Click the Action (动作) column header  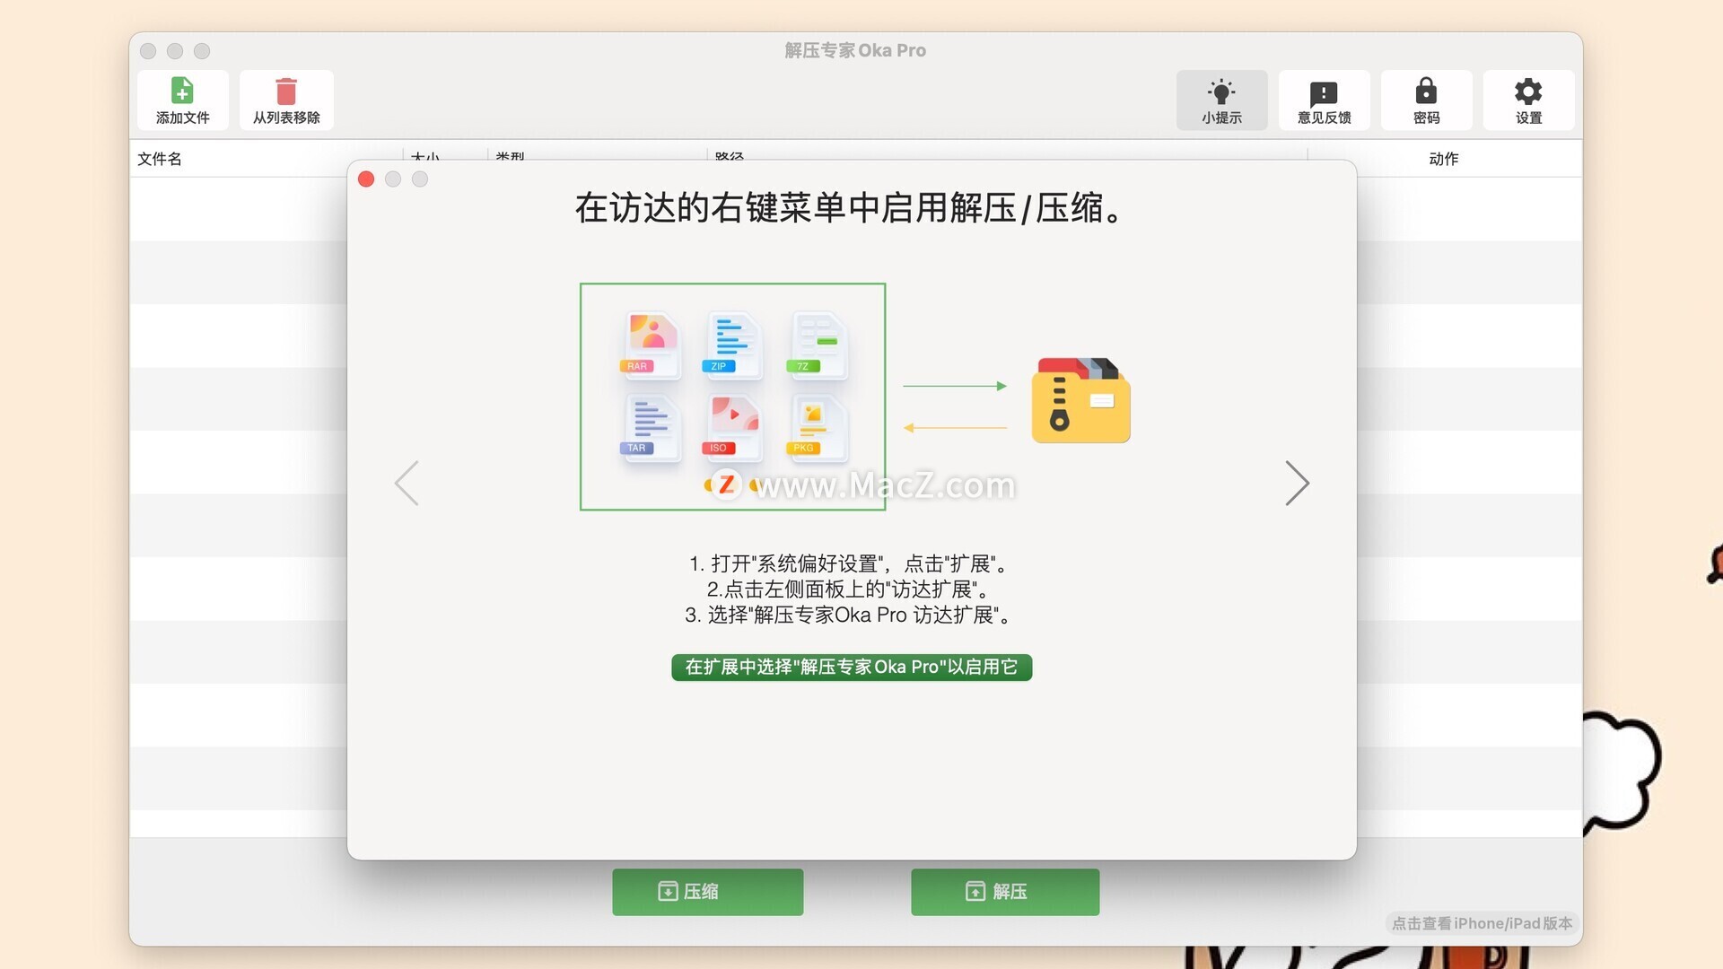tap(1443, 159)
